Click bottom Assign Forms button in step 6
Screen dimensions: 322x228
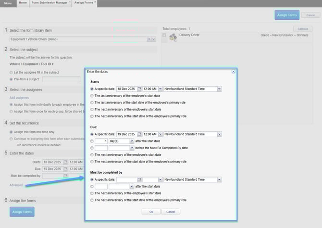pos(22,212)
